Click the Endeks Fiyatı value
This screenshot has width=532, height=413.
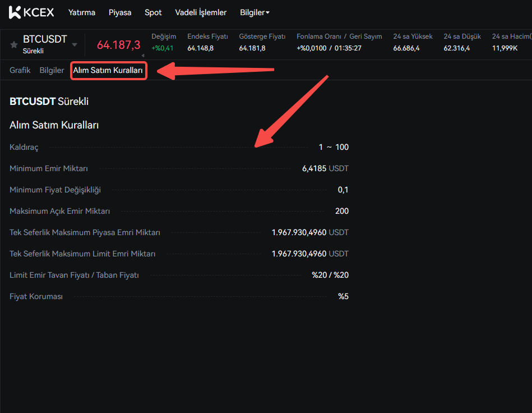(x=200, y=48)
